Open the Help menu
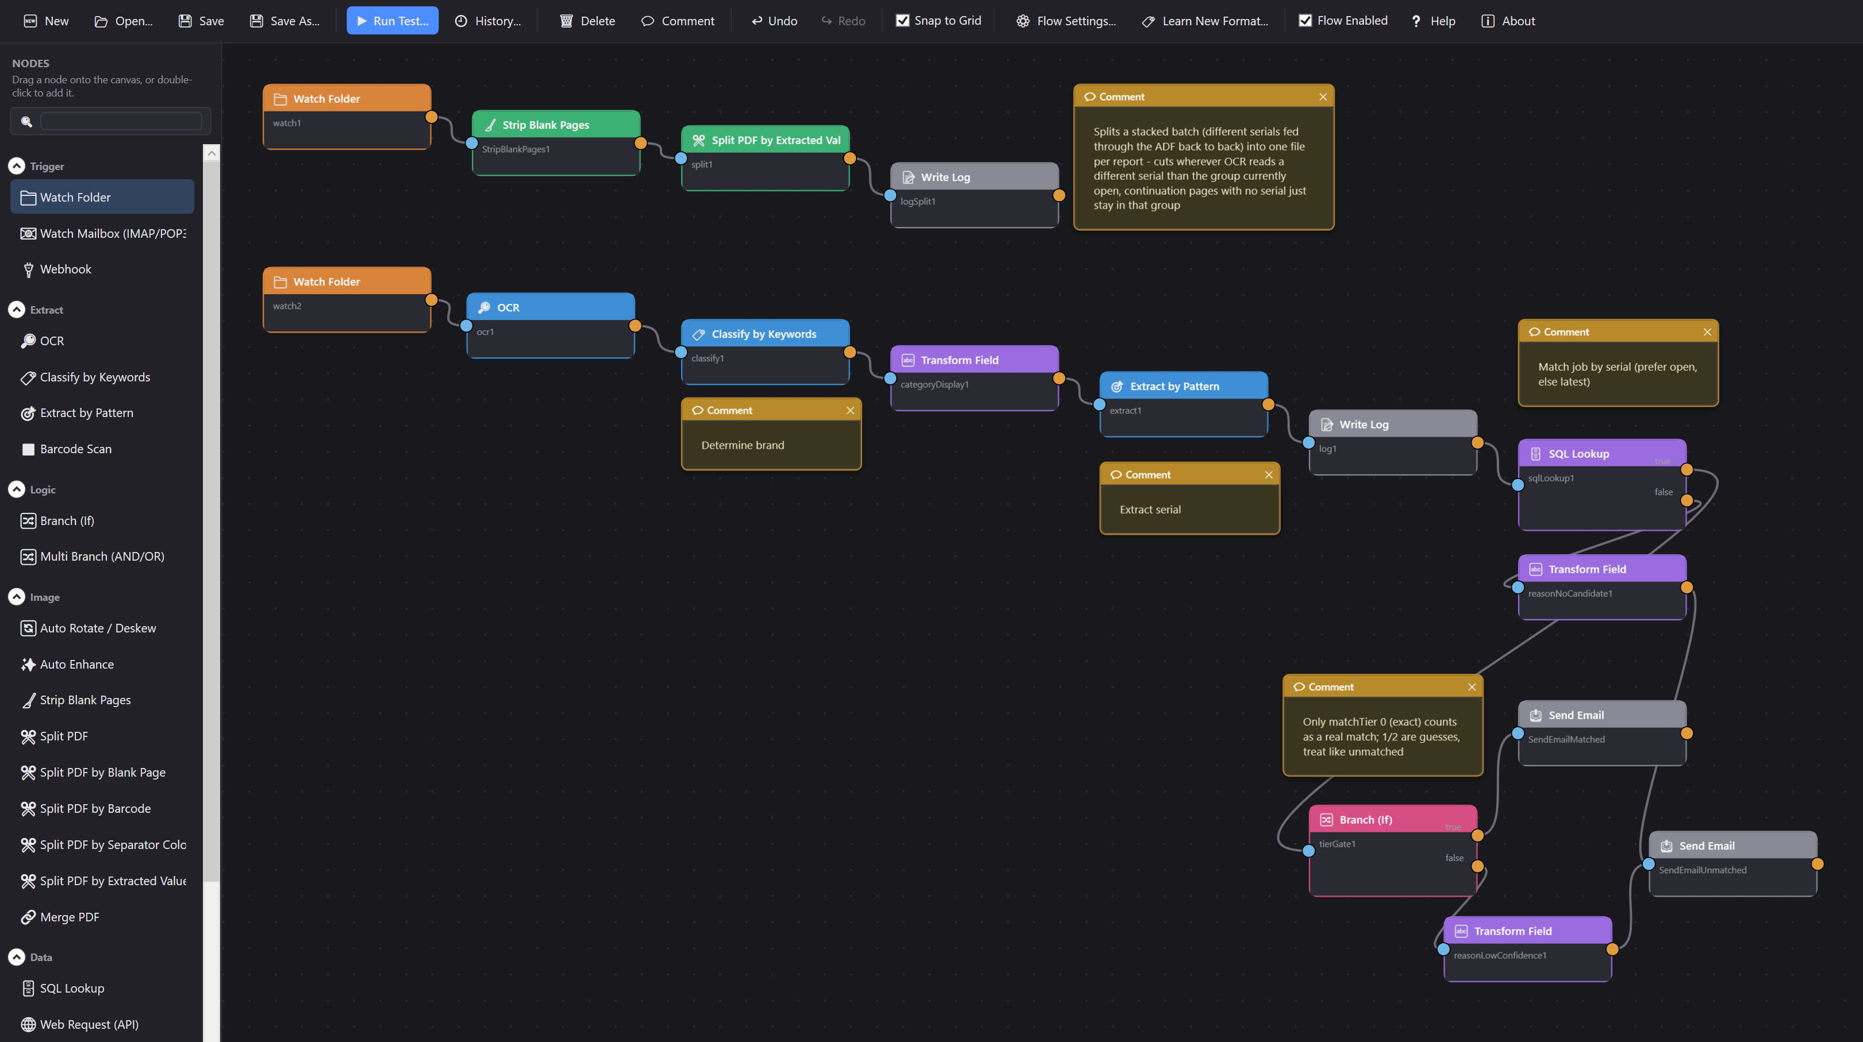This screenshot has width=1863, height=1042. [1434, 21]
